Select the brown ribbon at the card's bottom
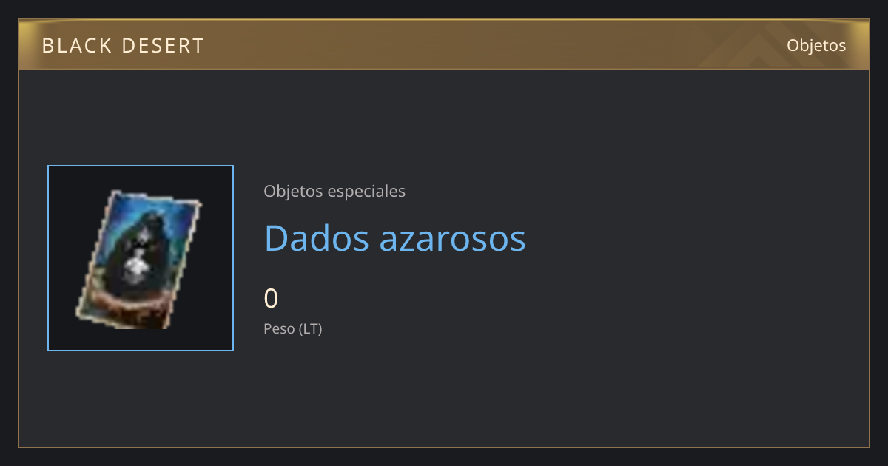Viewport: 888px width, 466px height. 126,302
